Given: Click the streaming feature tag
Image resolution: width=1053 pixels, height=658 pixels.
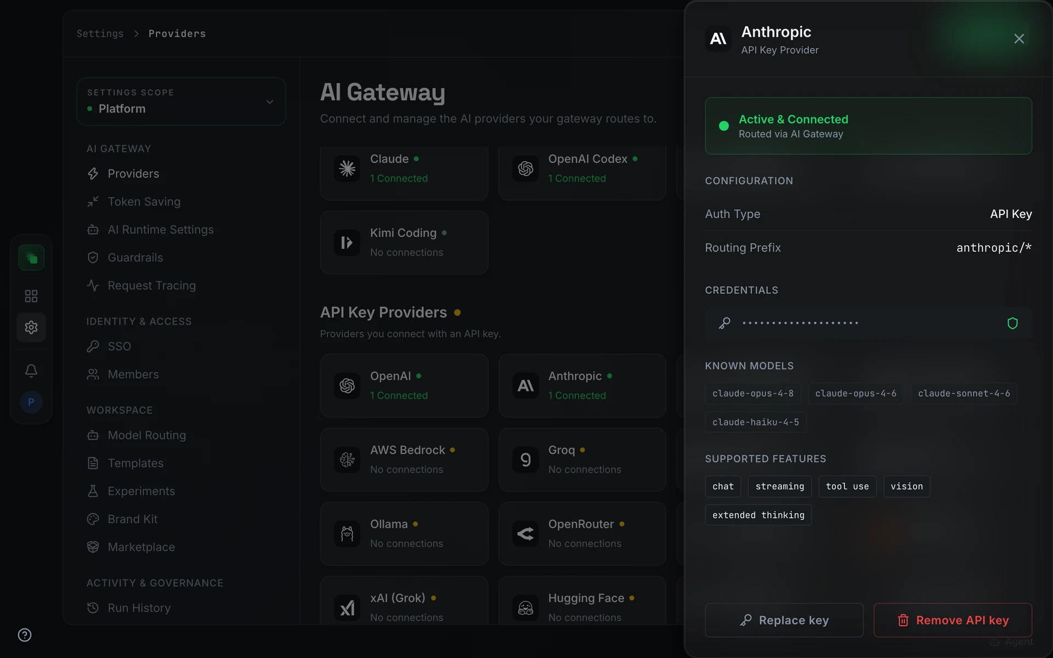Looking at the screenshot, I should click(779, 486).
